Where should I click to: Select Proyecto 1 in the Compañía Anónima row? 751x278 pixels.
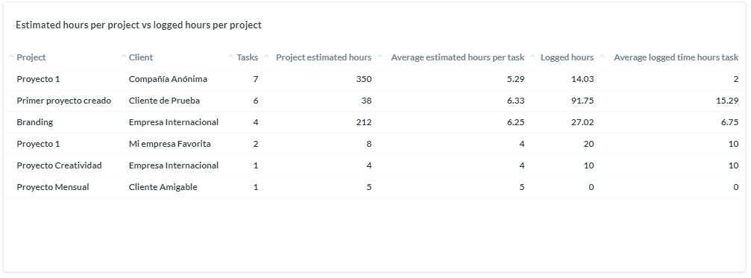[x=38, y=79]
